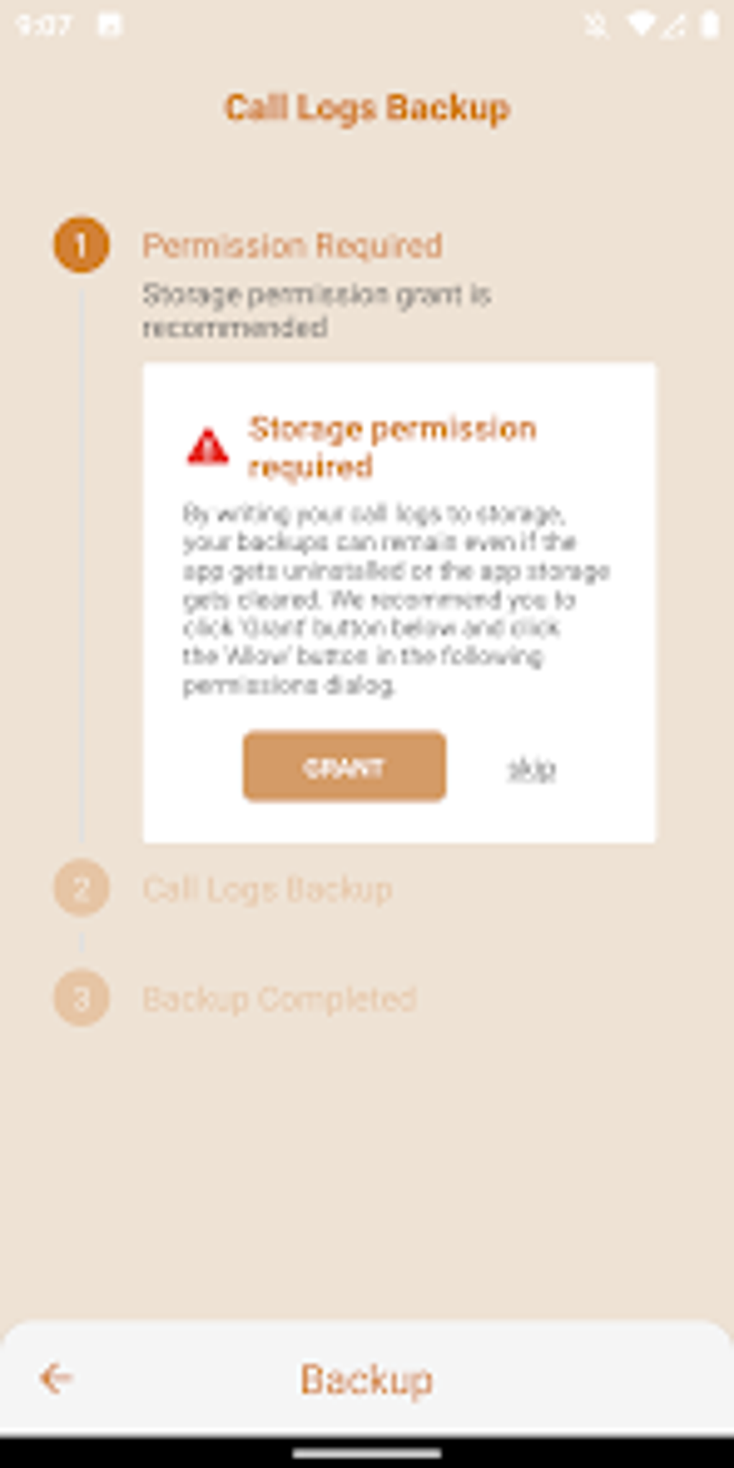The width and height of the screenshot is (734, 1468).
Task: Tap the Backup label in bottom bar
Action: tap(366, 1379)
